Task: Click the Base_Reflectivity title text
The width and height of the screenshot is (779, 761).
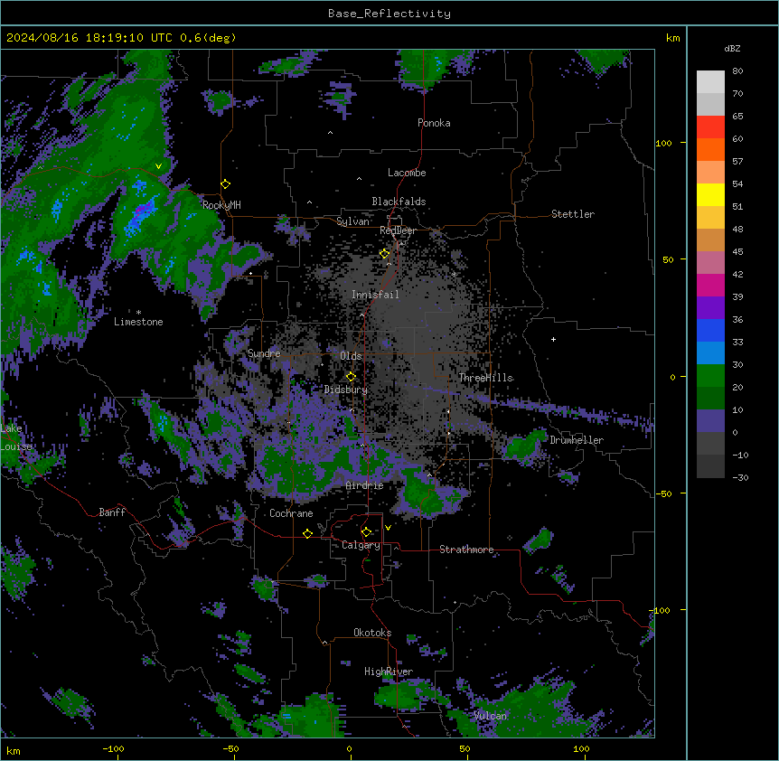Action: point(389,14)
